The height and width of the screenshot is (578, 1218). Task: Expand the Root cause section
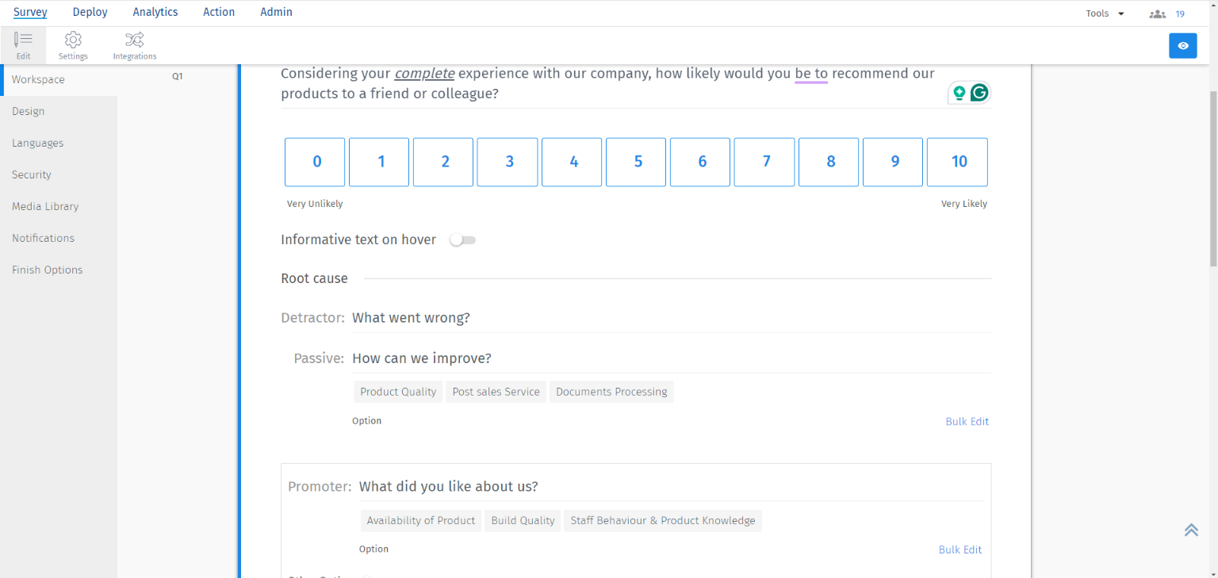tap(315, 278)
